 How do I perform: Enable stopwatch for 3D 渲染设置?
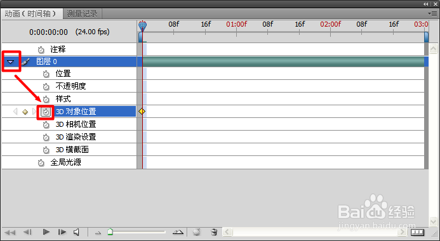coord(46,138)
